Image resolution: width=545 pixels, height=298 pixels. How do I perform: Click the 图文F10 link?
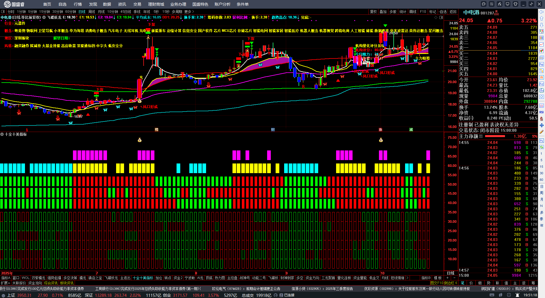tap(436, 283)
